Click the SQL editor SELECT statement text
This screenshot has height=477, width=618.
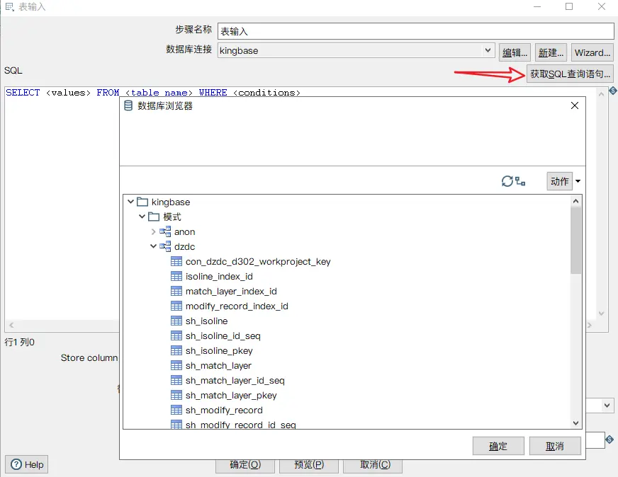click(153, 93)
